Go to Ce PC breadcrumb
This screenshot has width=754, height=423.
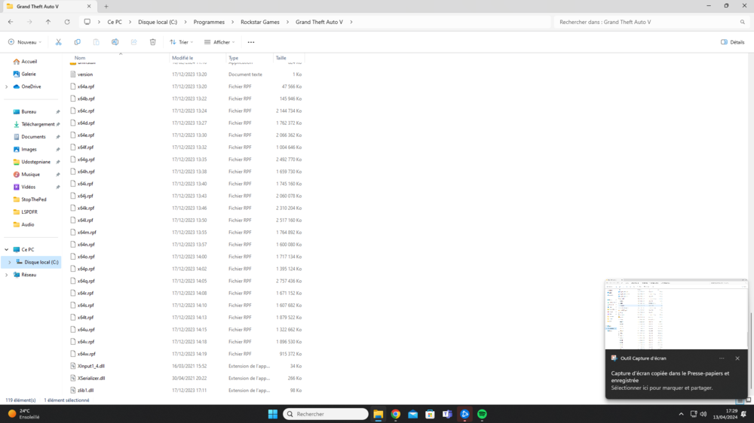115,22
